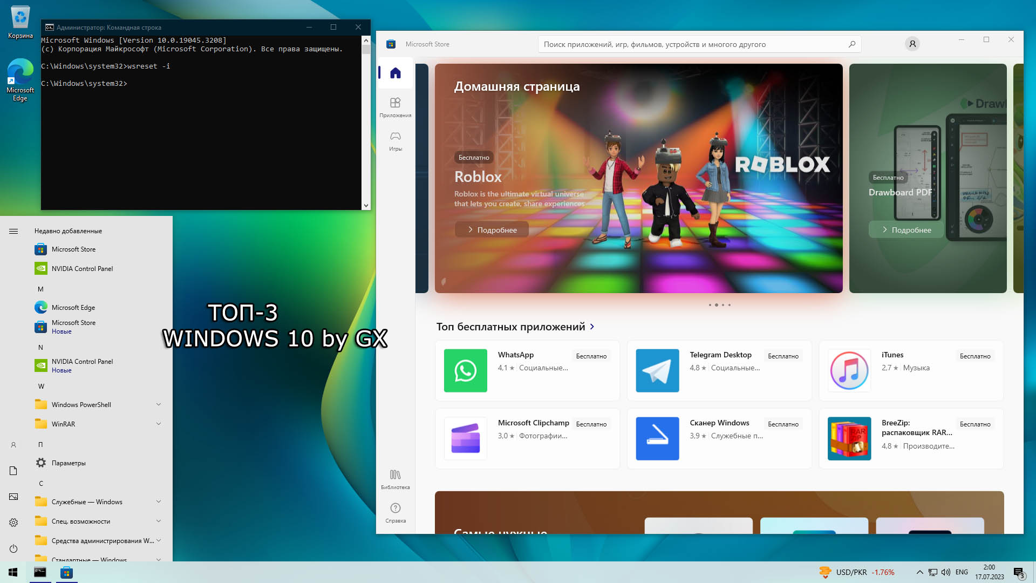Open the WhatsApp app tile
The width and height of the screenshot is (1036, 583).
527,370
